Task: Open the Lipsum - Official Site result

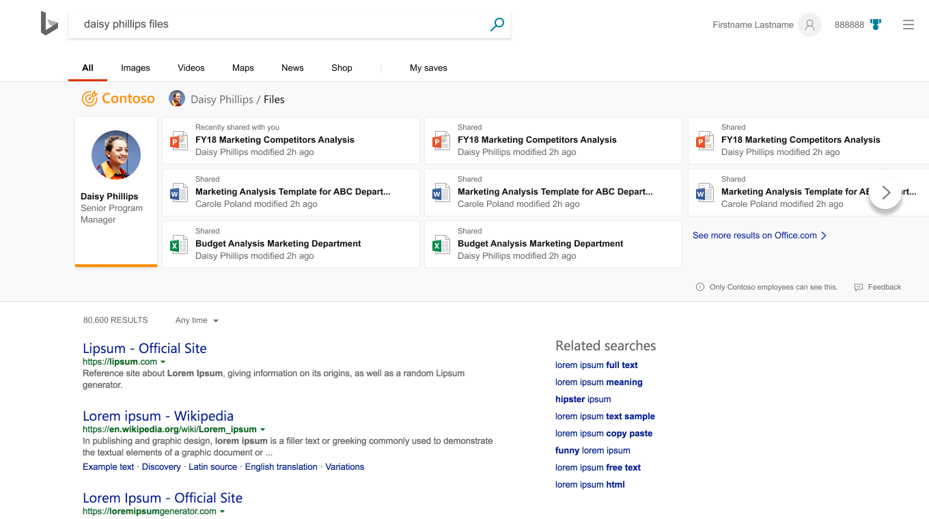Action: (x=145, y=348)
